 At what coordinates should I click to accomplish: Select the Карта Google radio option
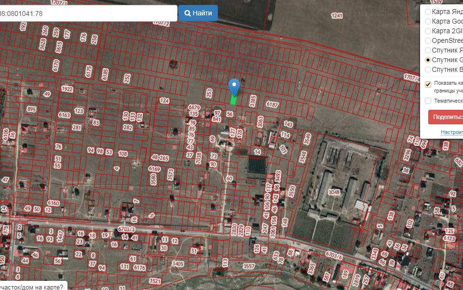(x=428, y=21)
